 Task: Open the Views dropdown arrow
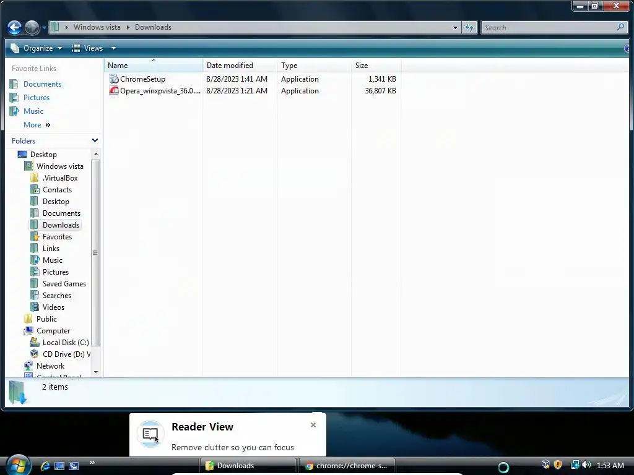(114, 48)
